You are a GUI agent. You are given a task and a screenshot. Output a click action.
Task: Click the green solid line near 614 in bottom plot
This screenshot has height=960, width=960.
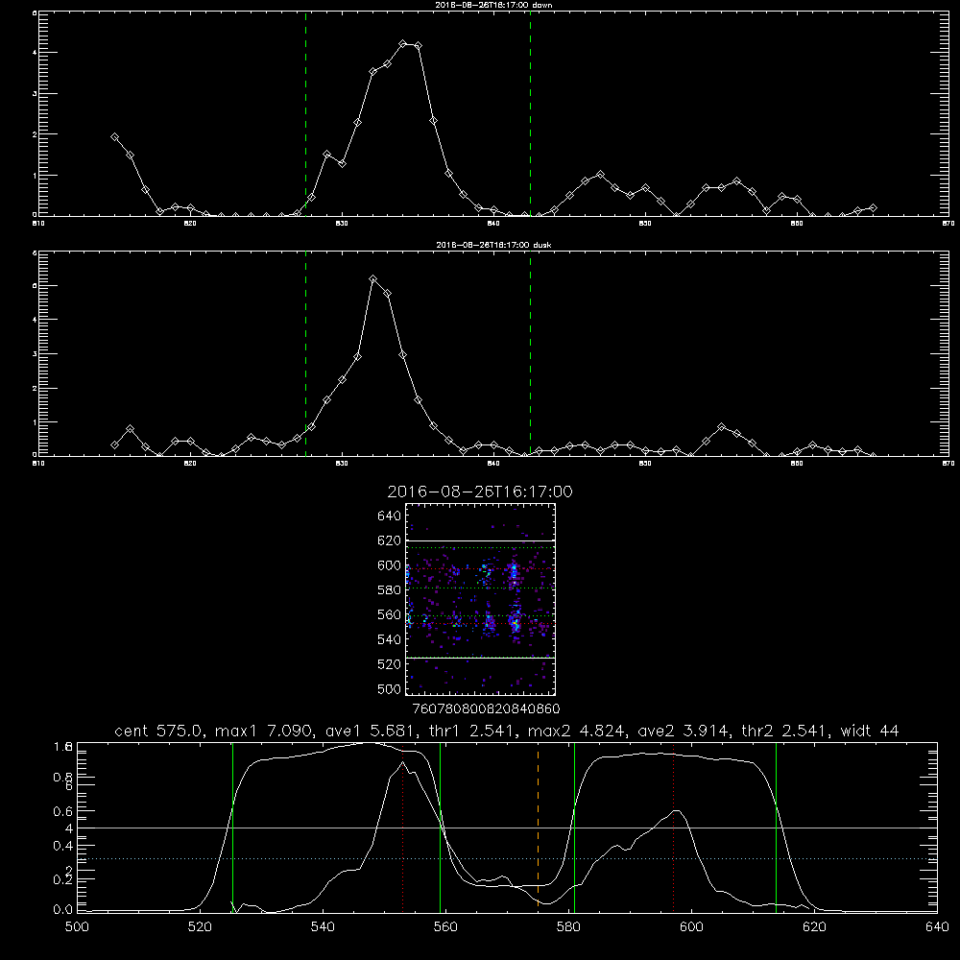click(776, 828)
